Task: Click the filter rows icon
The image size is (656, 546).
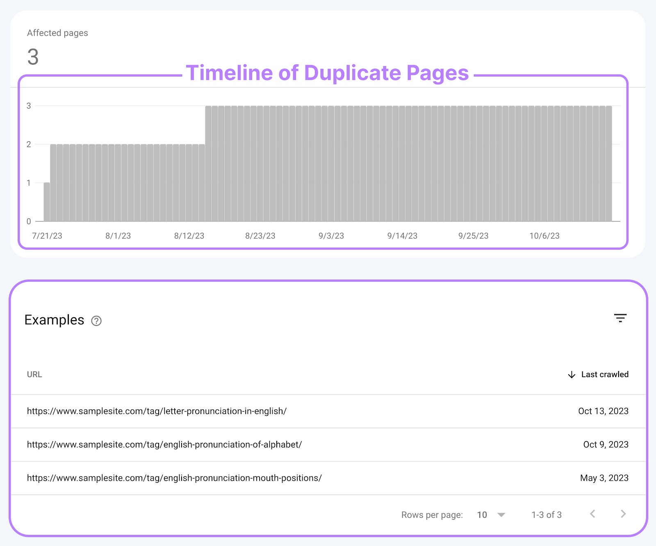Action: tap(620, 318)
